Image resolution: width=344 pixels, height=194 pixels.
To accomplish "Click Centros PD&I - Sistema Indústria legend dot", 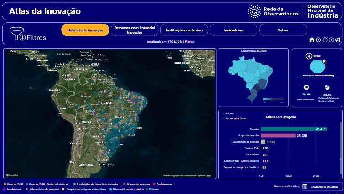I will tap(27, 184).
